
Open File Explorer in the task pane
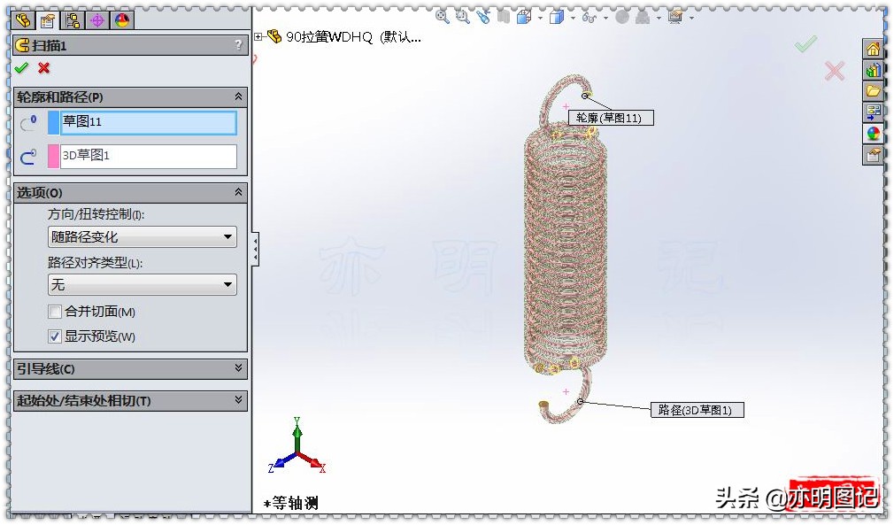pos(873,91)
